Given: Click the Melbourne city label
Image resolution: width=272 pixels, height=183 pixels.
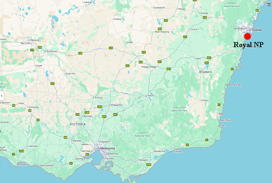Looking at the screenshot, I should click(x=107, y=148).
